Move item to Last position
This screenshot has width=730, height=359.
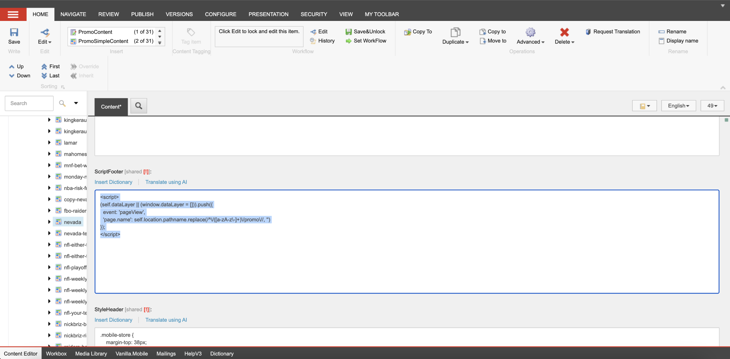click(x=50, y=75)
